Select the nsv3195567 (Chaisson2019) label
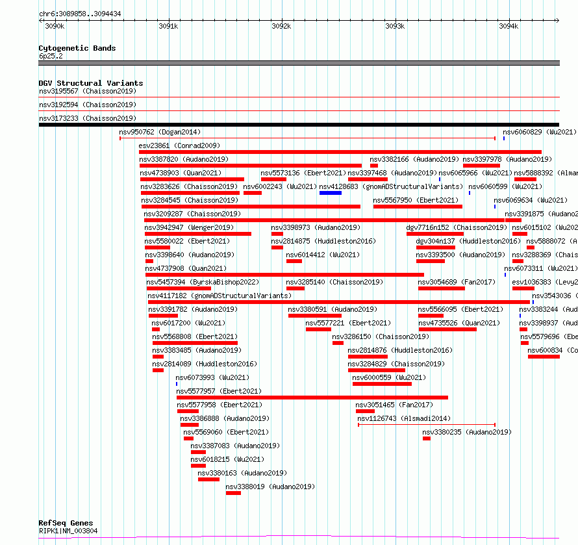The height and width of the screenshot is (545, 578). [x=88, y=91]
